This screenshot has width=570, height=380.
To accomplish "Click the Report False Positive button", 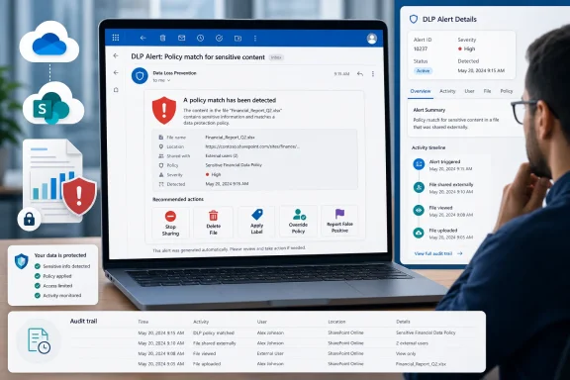I will (339, 221).
